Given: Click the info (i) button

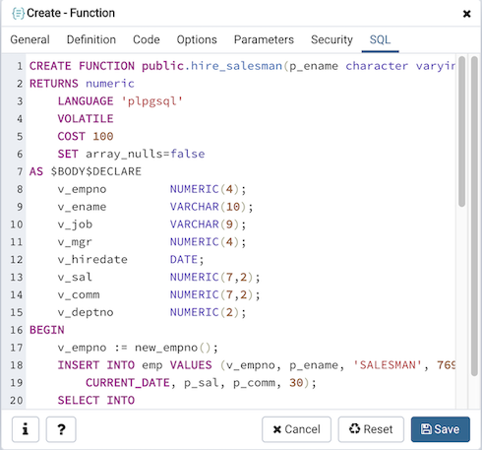Looking at the screenshot, I should pos(26,429).
